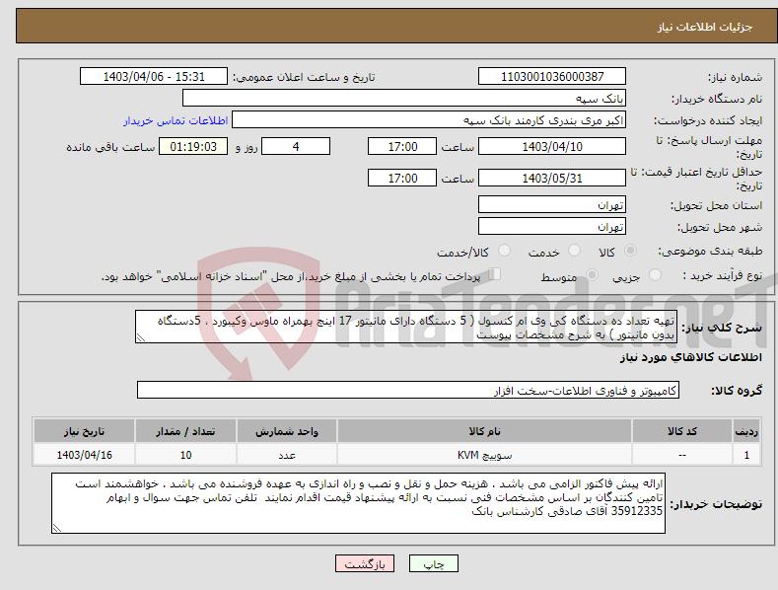Click the remaining time field 01:19:03

tap(193, 146)
